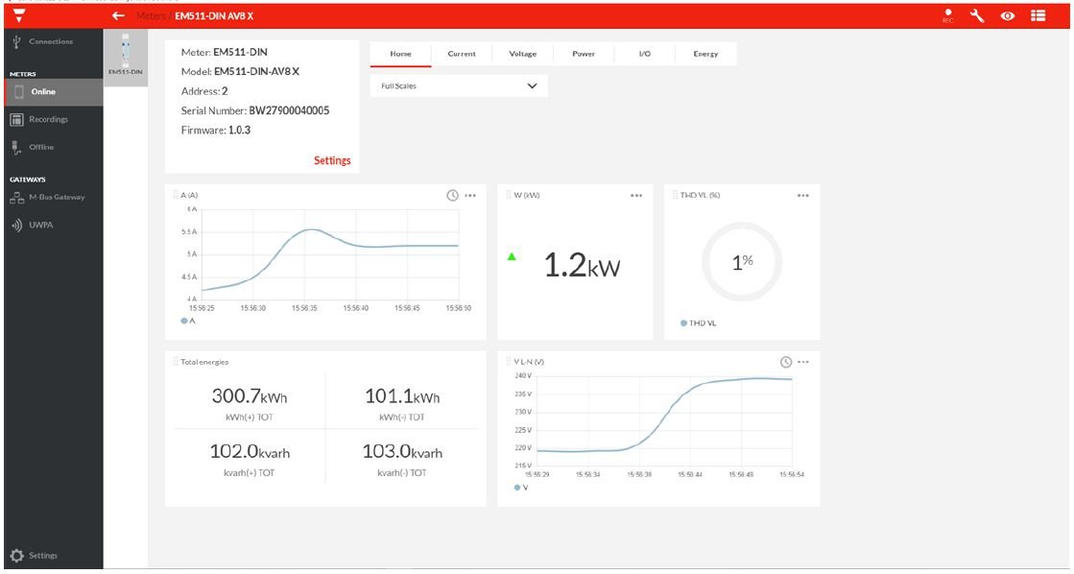Screen dimensions: 1074x574
Task: Switch to the Current tab
Action: 462,54
